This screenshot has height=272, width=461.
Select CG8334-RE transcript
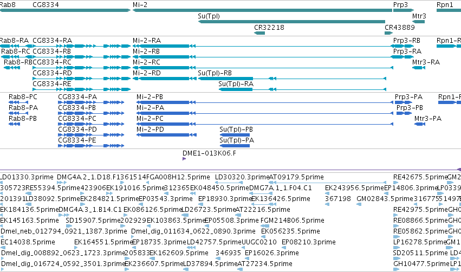click(x=81, y=89)
